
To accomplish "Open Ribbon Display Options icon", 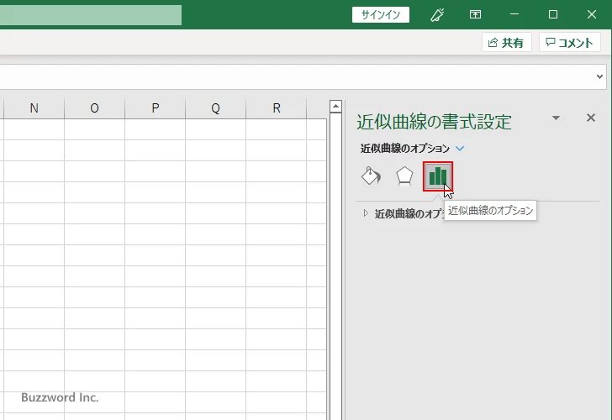I will click(476, 14).
